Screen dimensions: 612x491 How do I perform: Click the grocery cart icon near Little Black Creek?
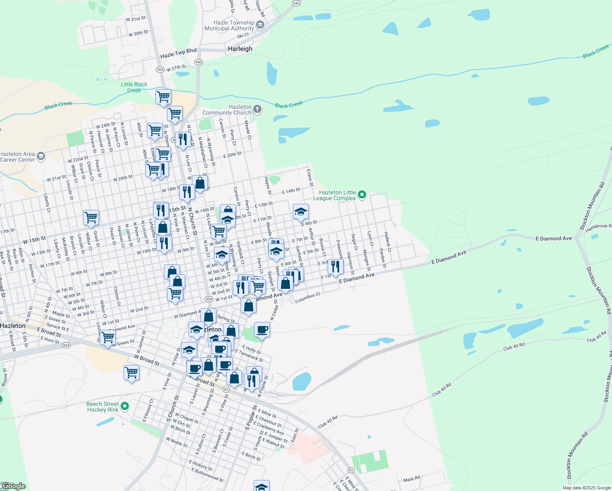[163, 97]
